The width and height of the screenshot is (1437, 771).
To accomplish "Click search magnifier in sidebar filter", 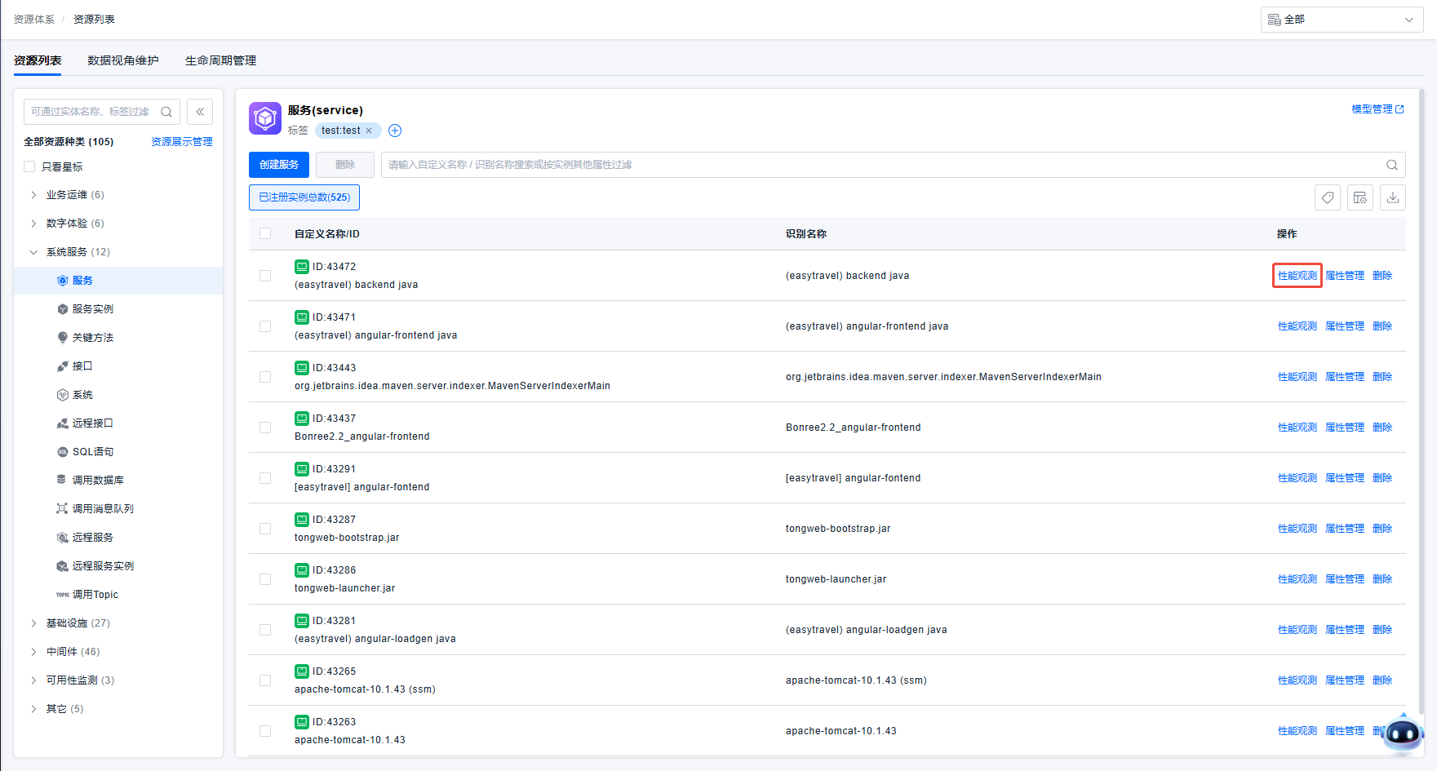I will click(x=166, y=112).
